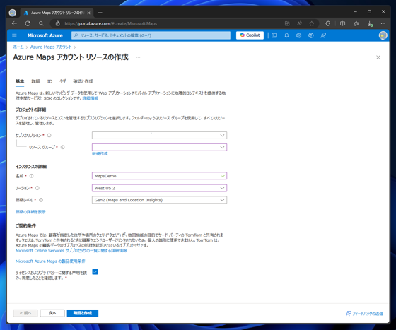396x330 pixels.
Task: Switch to the ID tab
Action: (49, 81)
